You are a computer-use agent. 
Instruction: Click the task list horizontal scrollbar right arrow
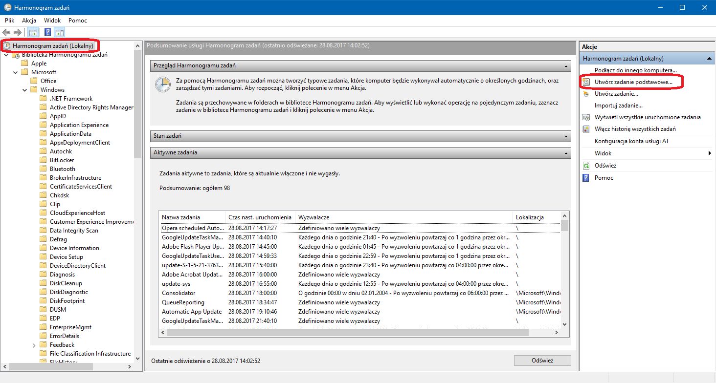tap(557, 332)
